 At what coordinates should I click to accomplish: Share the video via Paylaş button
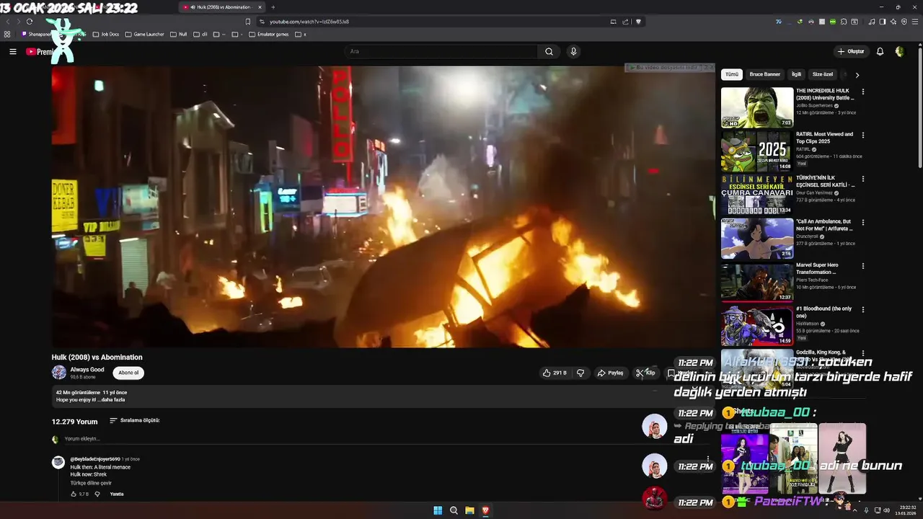(x=610, y=373)
